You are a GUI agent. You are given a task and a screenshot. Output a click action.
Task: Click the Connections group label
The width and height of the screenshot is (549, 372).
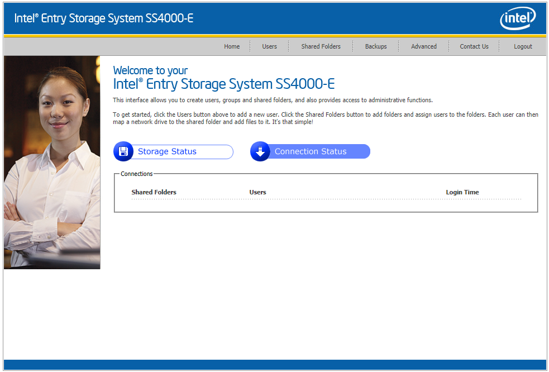click(x=136, y=174)
